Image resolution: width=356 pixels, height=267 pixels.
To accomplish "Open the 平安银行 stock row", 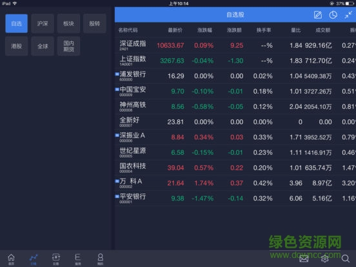I will [235, 198].
